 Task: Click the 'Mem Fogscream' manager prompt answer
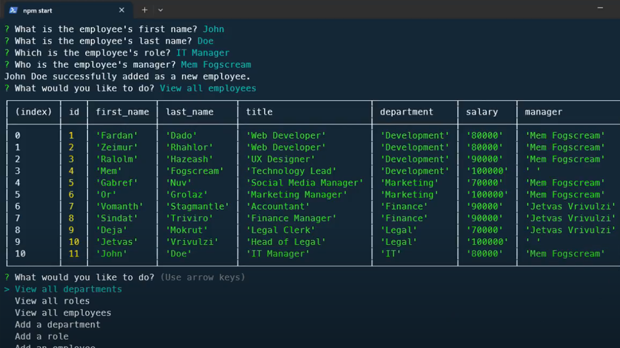click(216, 64)
